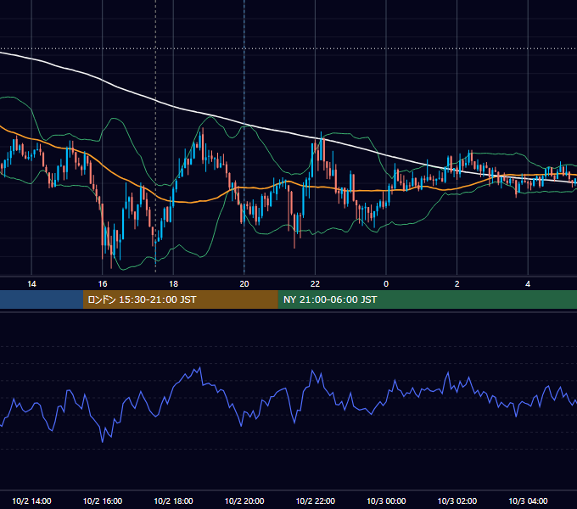The width and height of the screenshot is (577, 509).
Task: Click the 10/3 02:00 time label
Action: click(457, 501)
